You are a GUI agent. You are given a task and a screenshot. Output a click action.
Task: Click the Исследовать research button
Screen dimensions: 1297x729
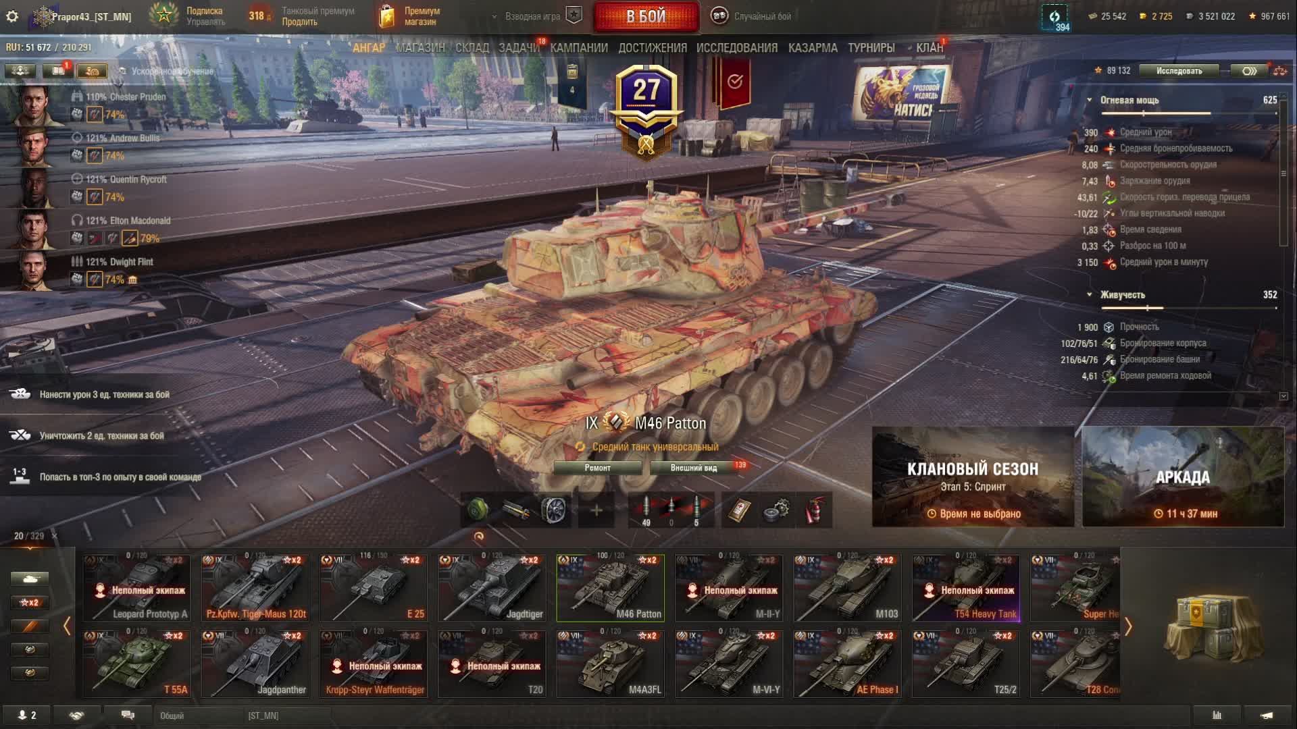coord(1179,71)
